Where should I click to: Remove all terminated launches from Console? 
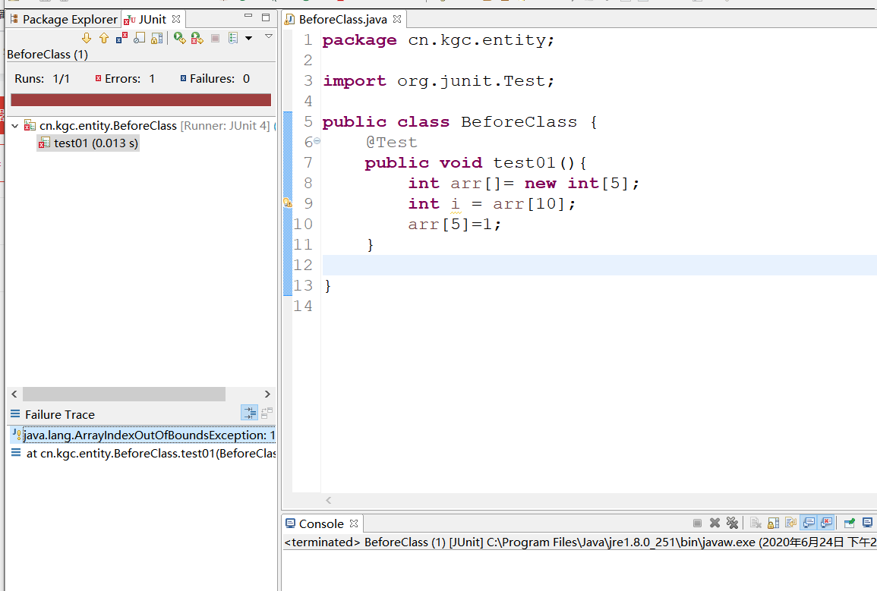click(x=733, y=523)
